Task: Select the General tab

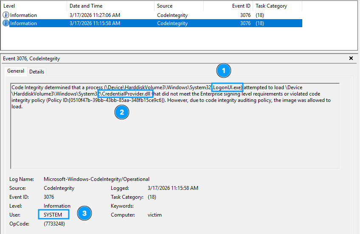Action: [16, 71]
